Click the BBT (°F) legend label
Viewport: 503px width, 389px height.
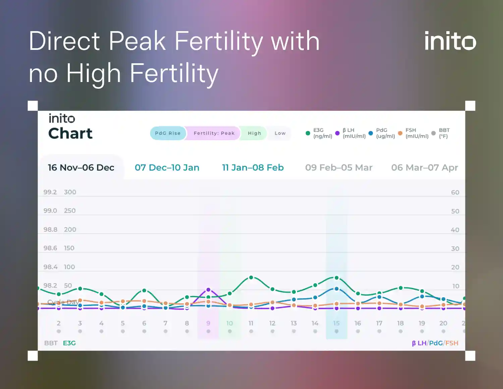point(444,133)
